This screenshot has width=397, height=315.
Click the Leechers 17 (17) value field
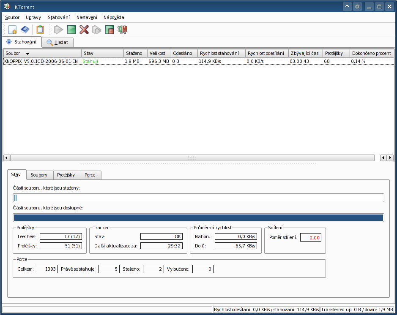[61, 236]
